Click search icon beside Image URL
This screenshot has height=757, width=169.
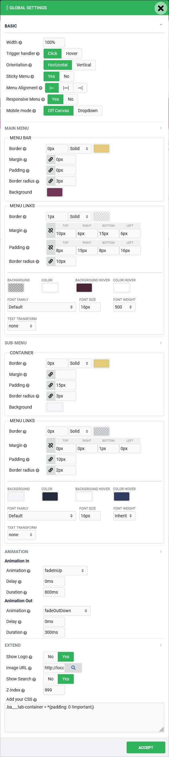pyautogui.click(x=73, y=668)
